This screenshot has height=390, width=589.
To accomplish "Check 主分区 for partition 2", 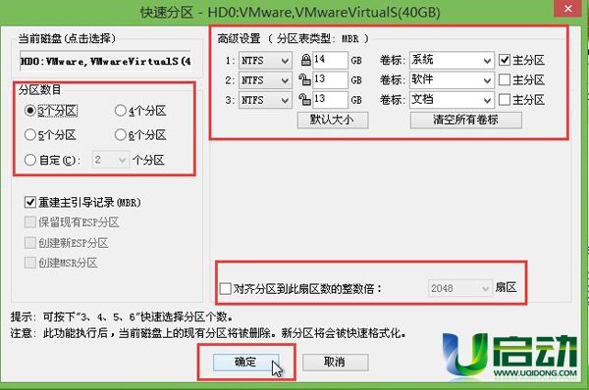I will coord(505,80).
